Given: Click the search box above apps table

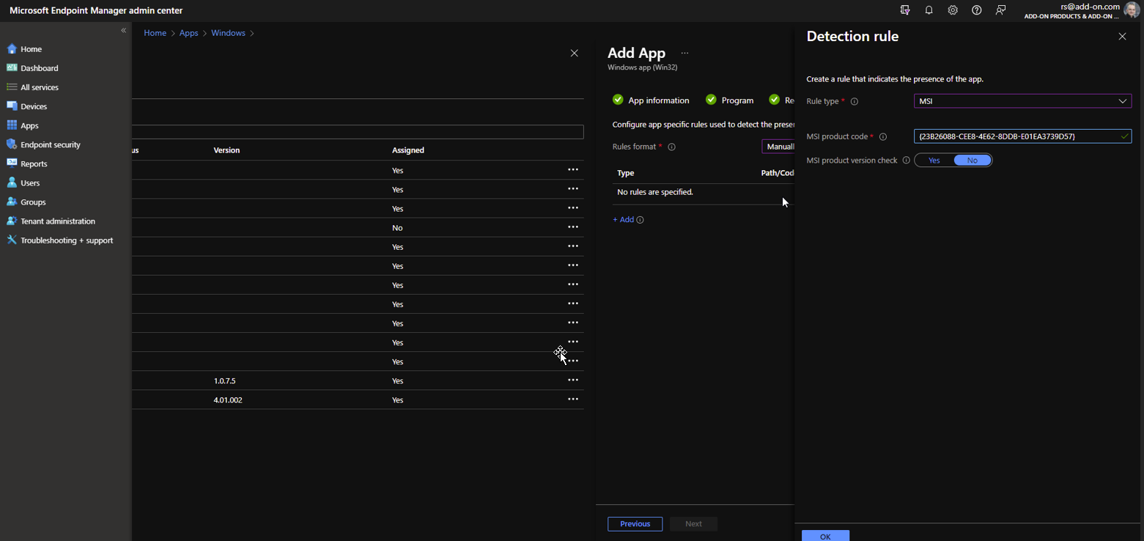Looking at the screenshot, I should point(358,132).
